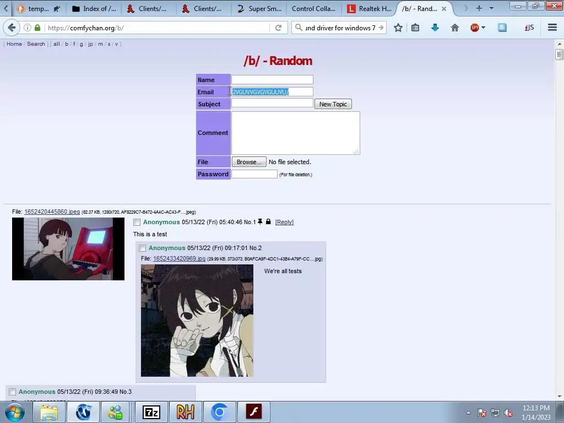Open the m board link
Viewport: 564px width, 423px height.
(100, 44)
